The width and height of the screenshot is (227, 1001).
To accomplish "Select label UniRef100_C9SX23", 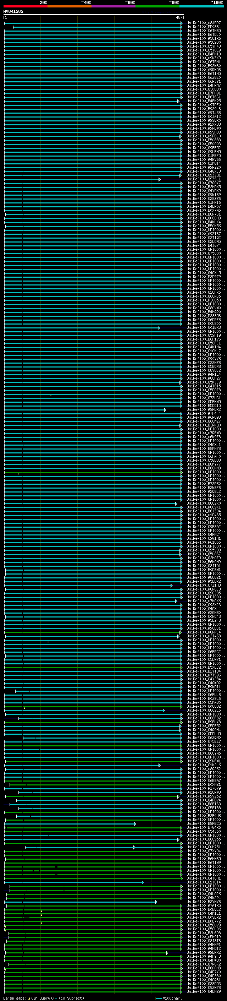I will click(x=204, y=605).
